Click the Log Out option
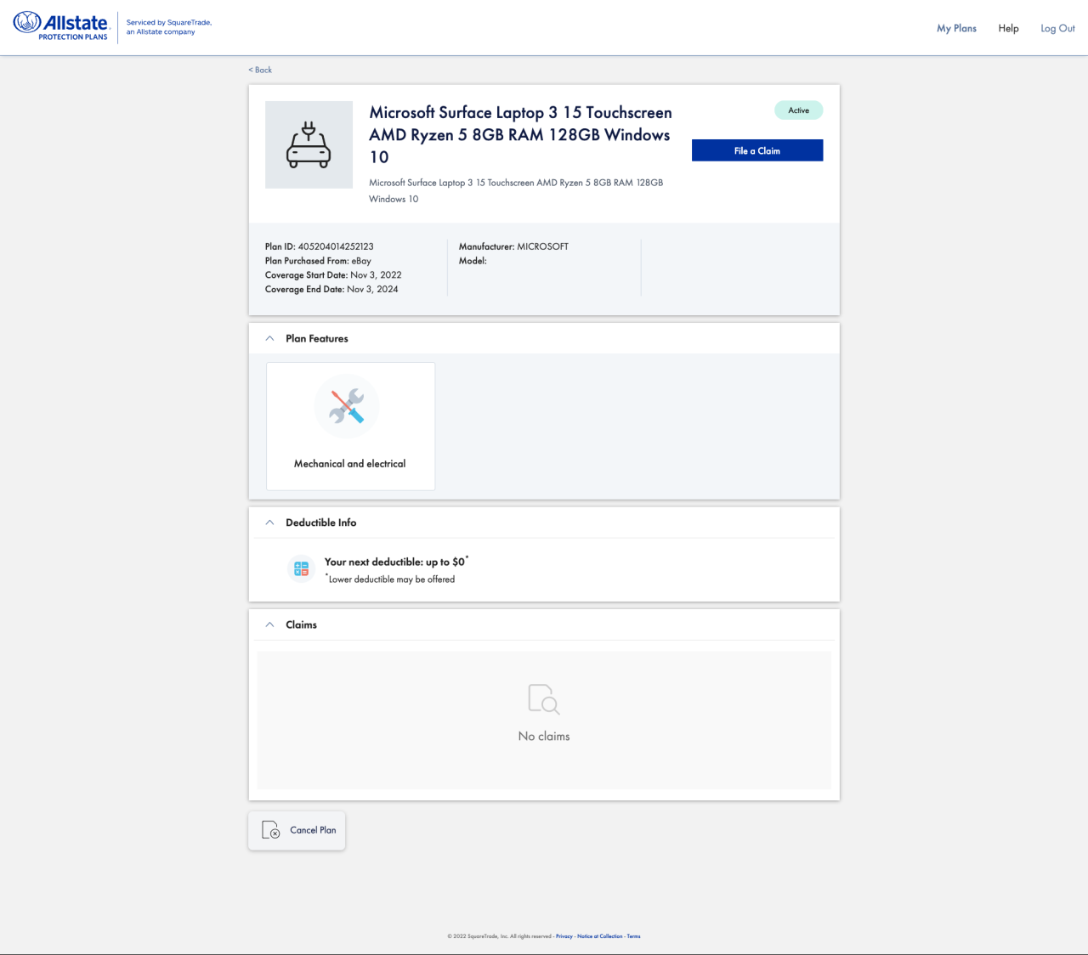The height and width of the screenshot is (955, 1088). [x=1057, y=28]
